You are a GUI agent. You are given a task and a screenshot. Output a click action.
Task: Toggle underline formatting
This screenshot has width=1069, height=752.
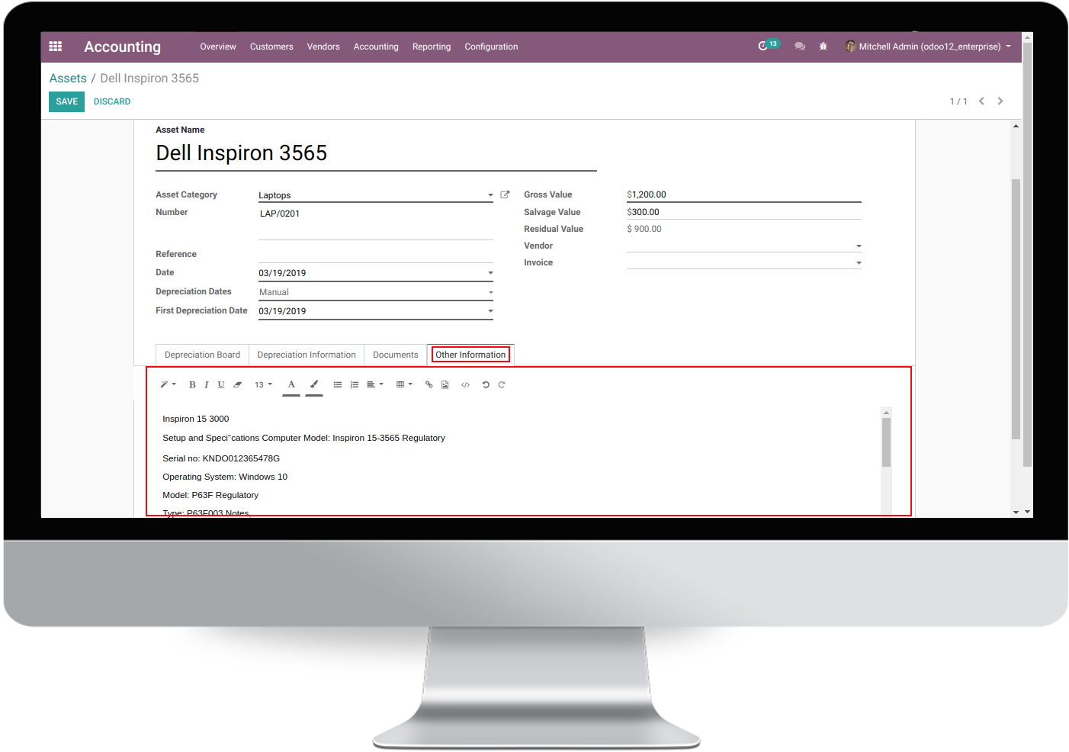[x=221, y=385]
